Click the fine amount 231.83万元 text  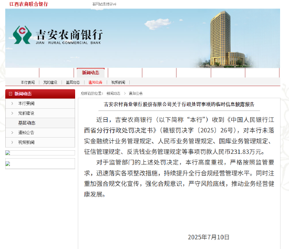coord(246,152)
